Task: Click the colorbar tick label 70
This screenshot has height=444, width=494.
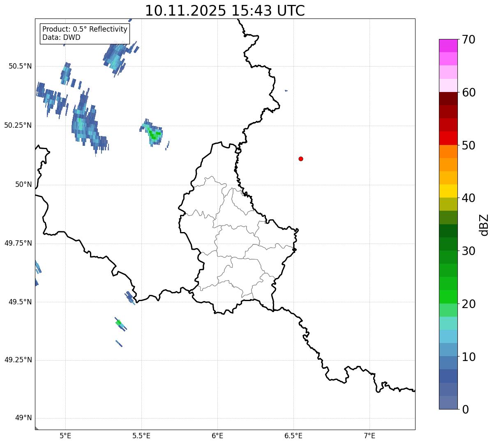Action: pyautogui.click(x=469, y=39)
